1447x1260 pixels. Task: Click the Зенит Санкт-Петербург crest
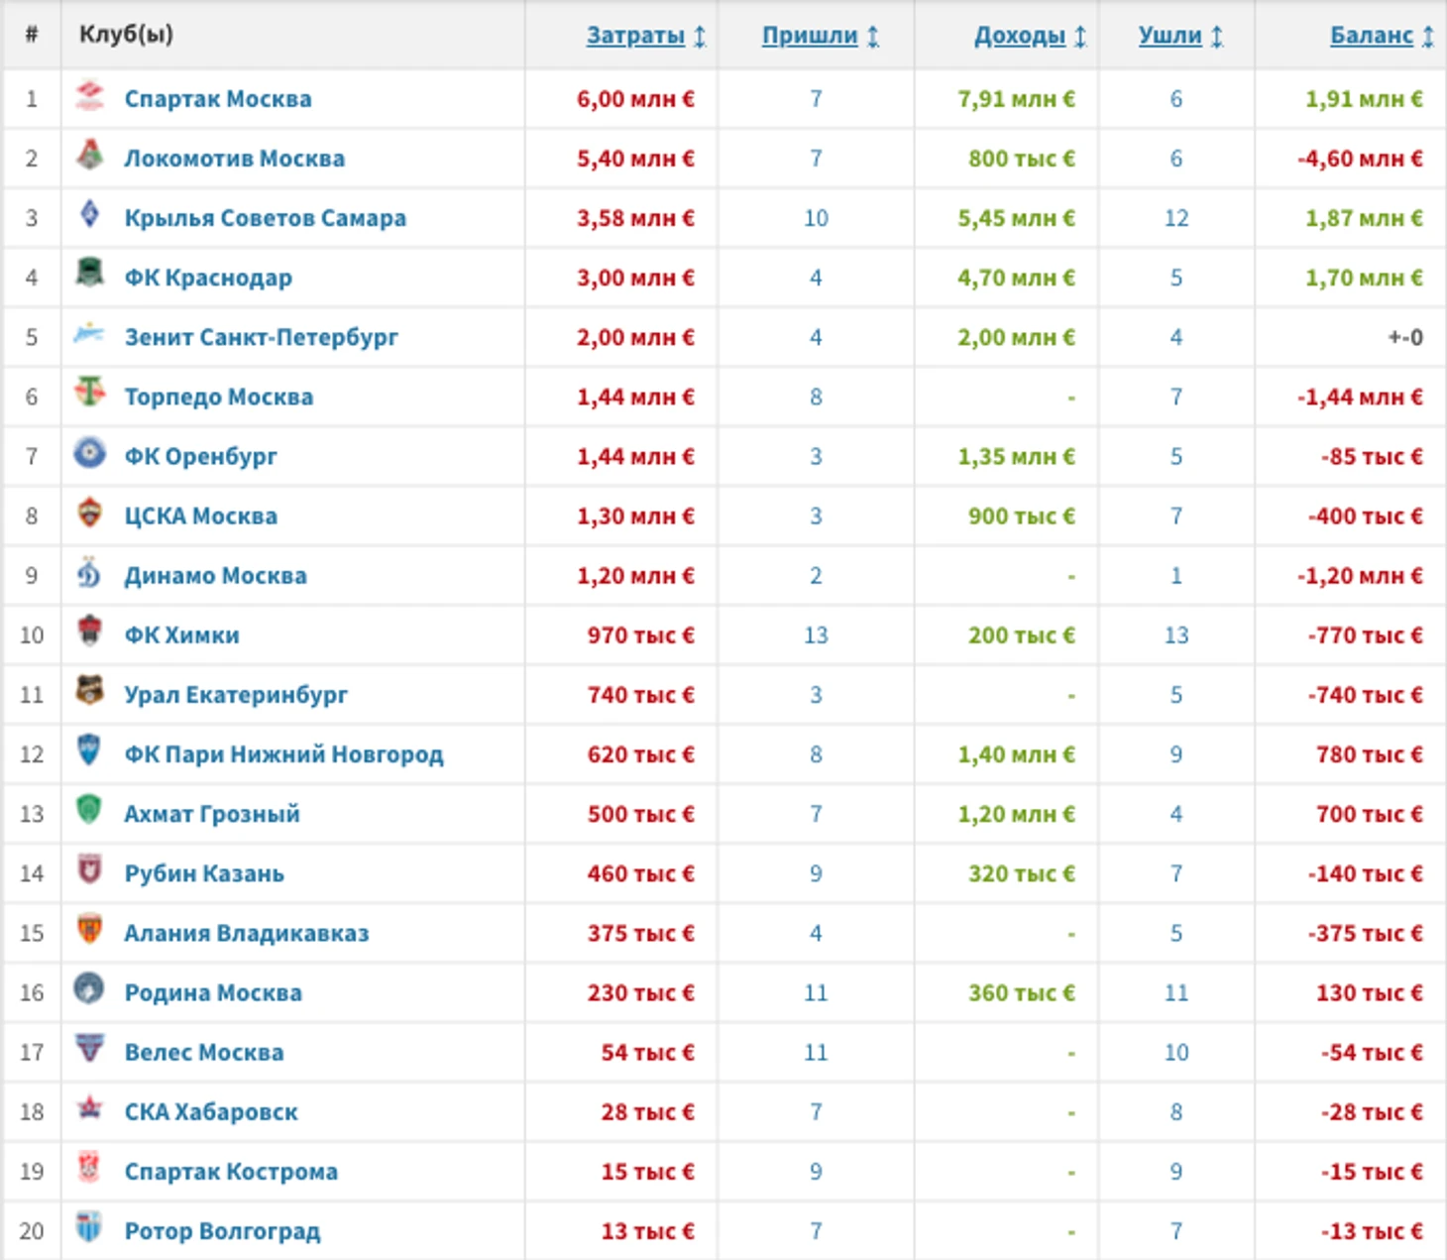pos(89,333)
